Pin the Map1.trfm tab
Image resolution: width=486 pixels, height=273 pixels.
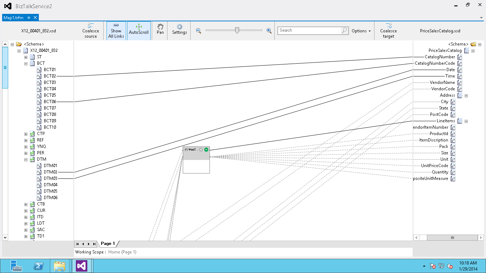pyautogui.click(x=29, y=17)
